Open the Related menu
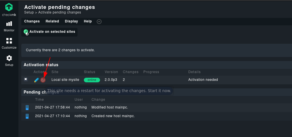 click(x=52, y=21)
